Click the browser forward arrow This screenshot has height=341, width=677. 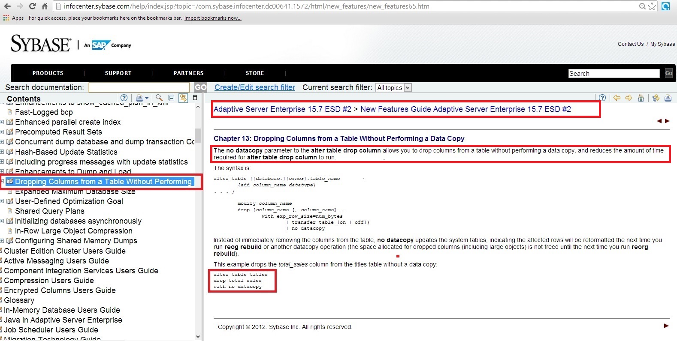[20, 6]
